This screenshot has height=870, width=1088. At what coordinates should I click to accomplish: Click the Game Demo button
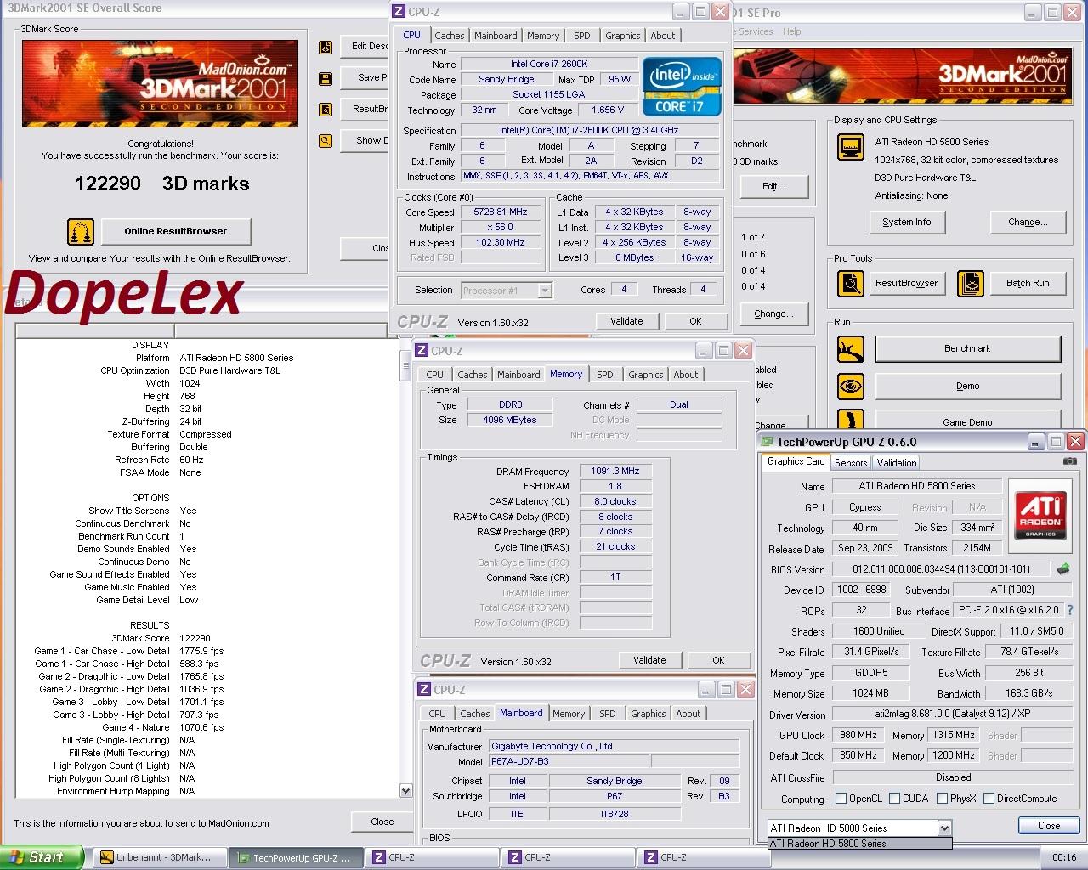[x=967, y=419]
